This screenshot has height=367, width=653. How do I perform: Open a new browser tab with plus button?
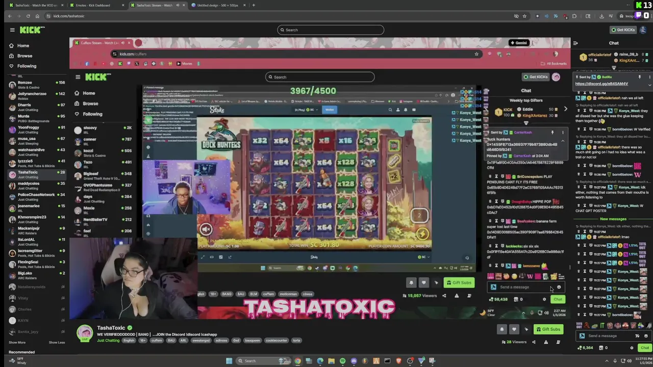[254, 5]
